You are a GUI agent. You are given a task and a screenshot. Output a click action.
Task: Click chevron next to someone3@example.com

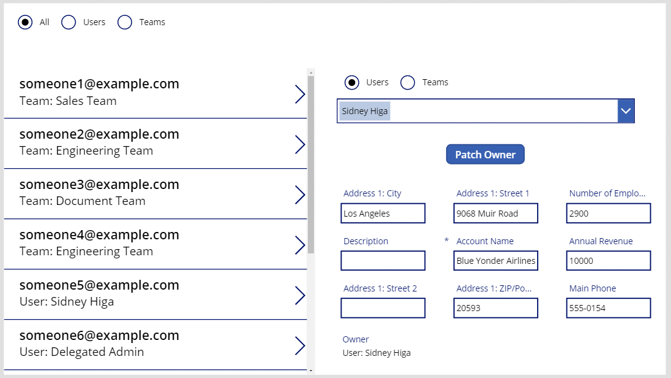click(300, 195)
